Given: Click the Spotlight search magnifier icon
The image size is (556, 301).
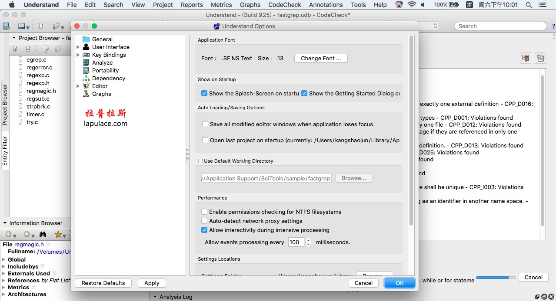Looking at the screenshot, I should click(529, 5).
